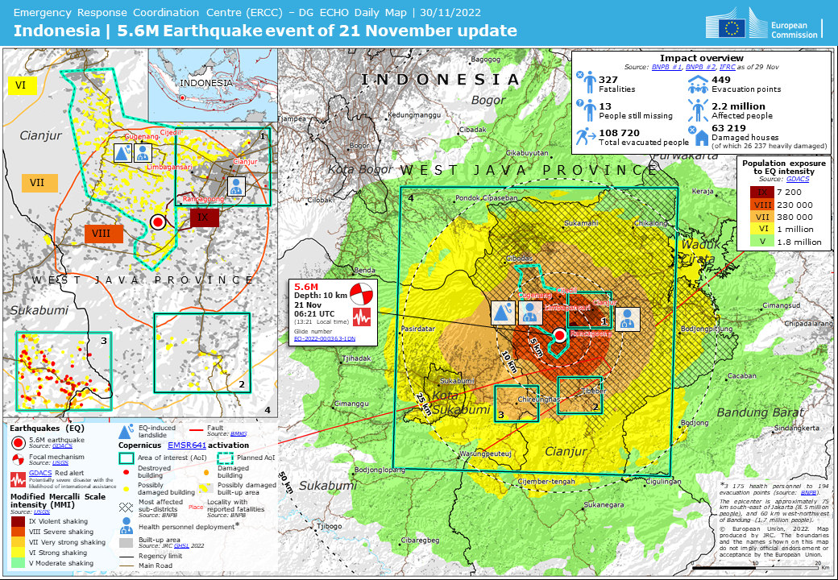The height and width of the screenshot is (580, 838).
Task: Click the European Commission flag logo
Action: [x=733, y=28]
